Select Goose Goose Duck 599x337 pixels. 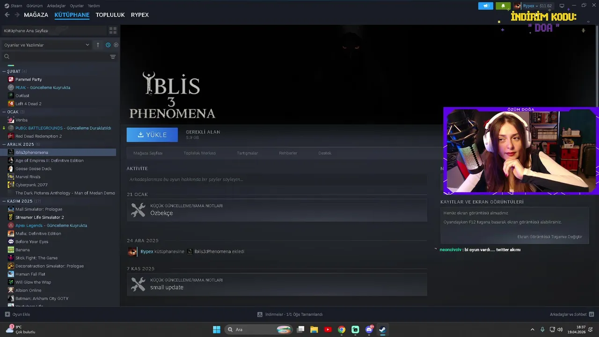tap(33, 168)
